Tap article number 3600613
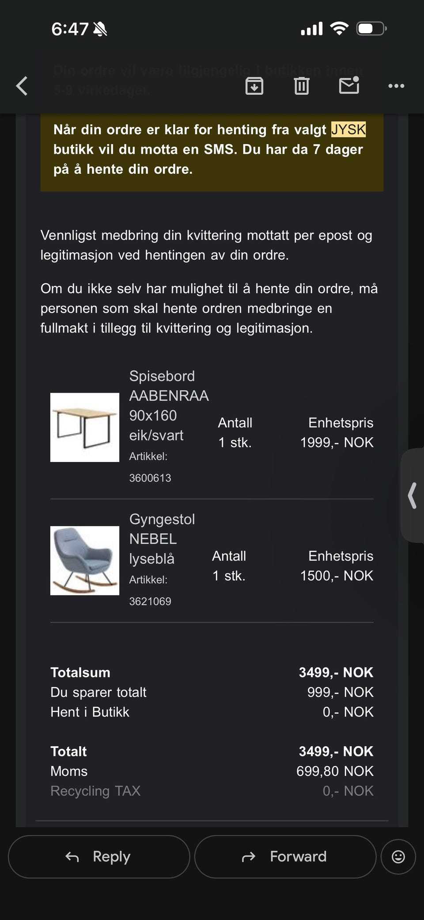Screen dimensions: 424x920 pyautogui.click(x=150, y=478)
